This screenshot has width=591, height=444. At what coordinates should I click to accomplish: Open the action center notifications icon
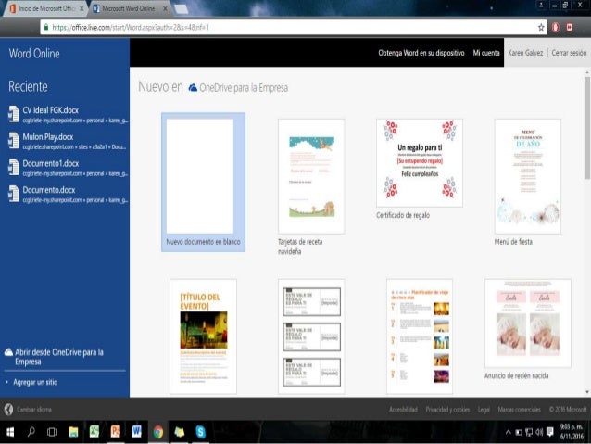pos(550,432)
